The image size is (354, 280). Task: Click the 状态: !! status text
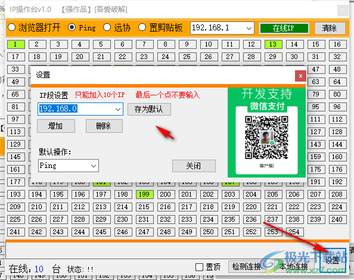[x=80, y=269]
